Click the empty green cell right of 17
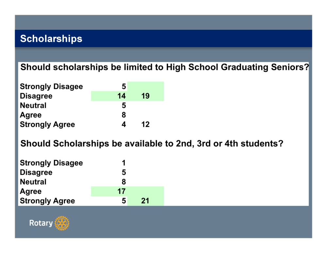 click(x=145, y=191)
